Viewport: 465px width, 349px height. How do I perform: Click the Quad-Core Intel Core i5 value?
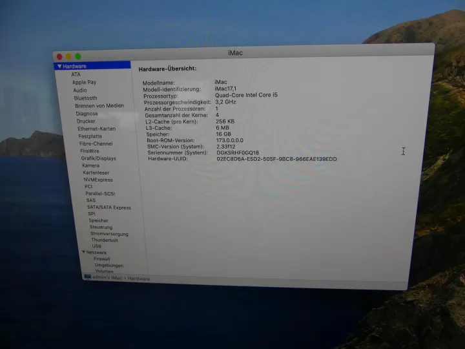(x=246, y=95)
